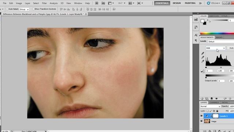This screenshot has width=234, height=132.
Task: Switch to the Masks tab
Action: coord(219,37)
